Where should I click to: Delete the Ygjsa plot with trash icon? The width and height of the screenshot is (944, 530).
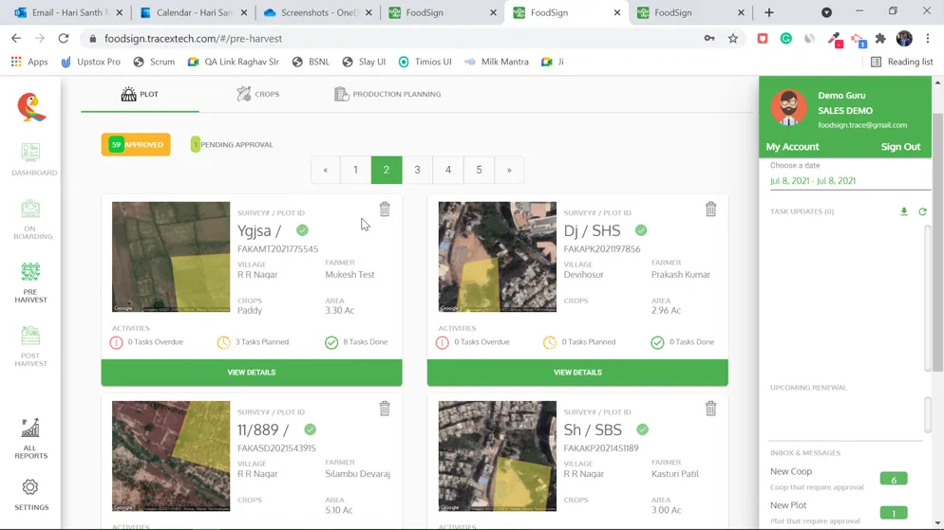(385, 210)
